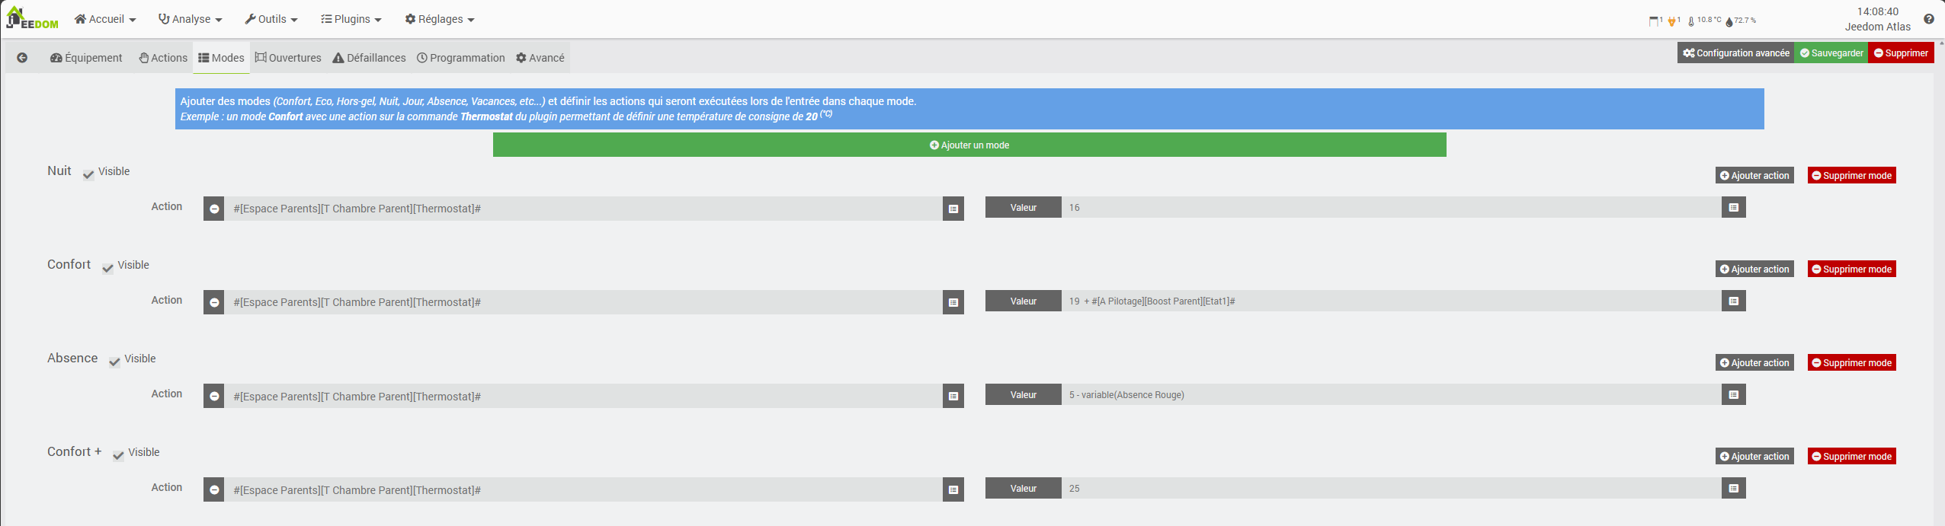
Task: Click the help question mark icon
Action: [1928, 19]
